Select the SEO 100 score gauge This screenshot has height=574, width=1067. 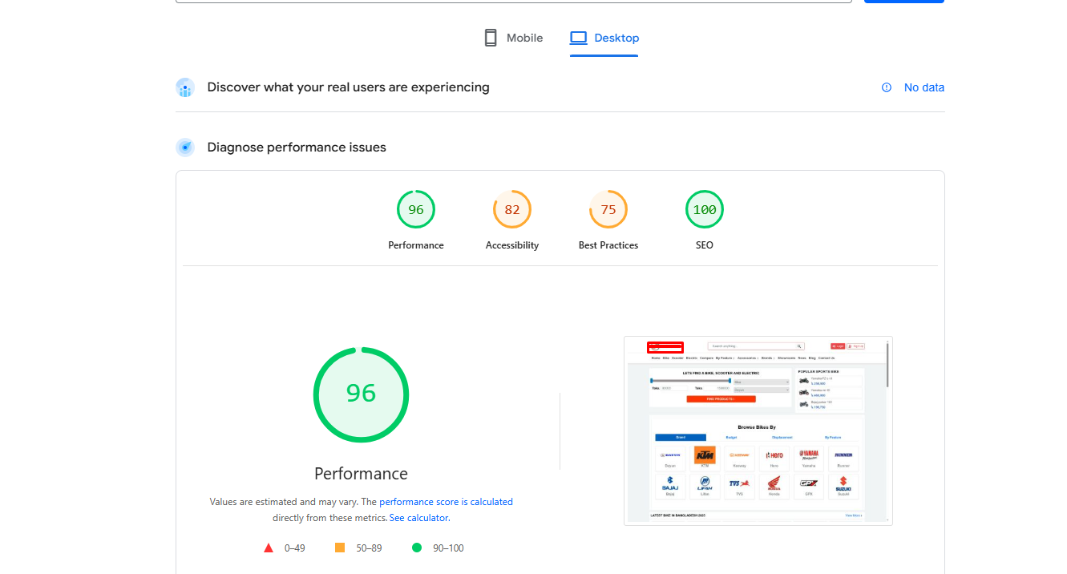(705, 210)
